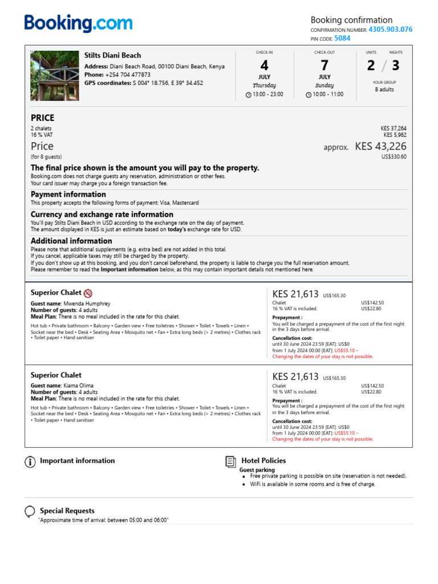
Task: Click the property phone number +254 704 477873
Action: click(x=128, y=75)
